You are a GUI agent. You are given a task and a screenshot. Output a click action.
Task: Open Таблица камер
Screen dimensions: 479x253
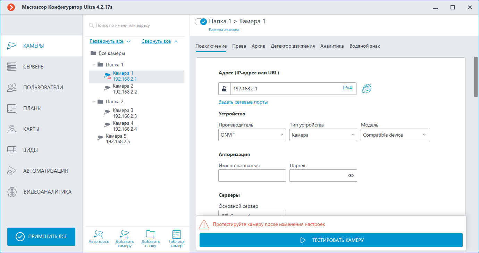point(176,239)
